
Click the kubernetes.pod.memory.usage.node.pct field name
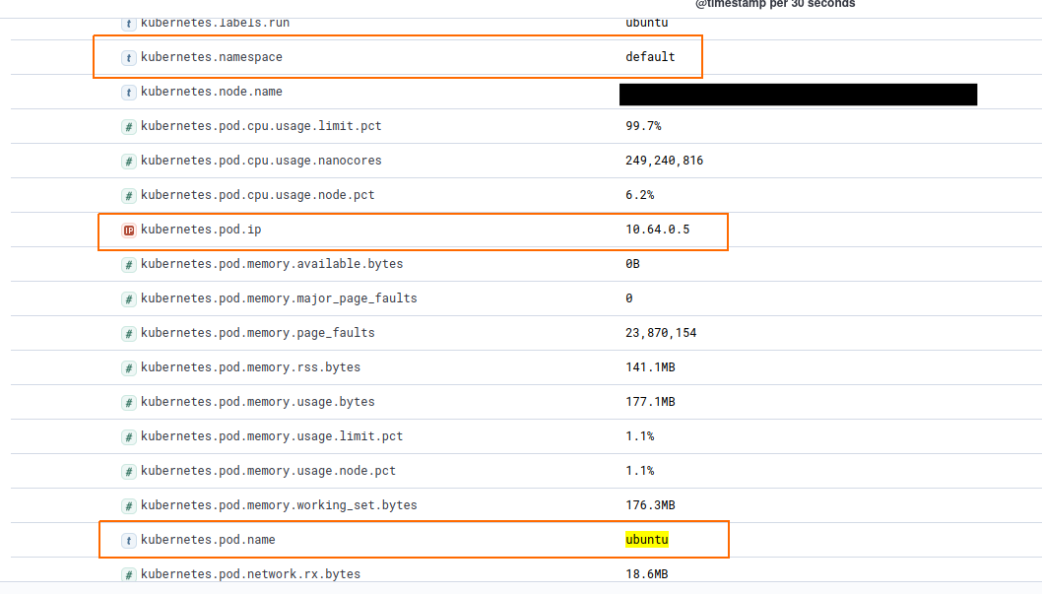[269, 472]
